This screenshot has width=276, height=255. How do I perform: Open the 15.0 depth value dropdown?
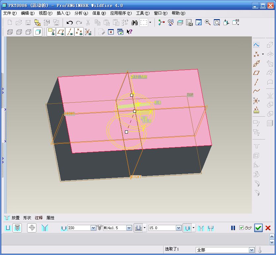click(x=179, y=228)
